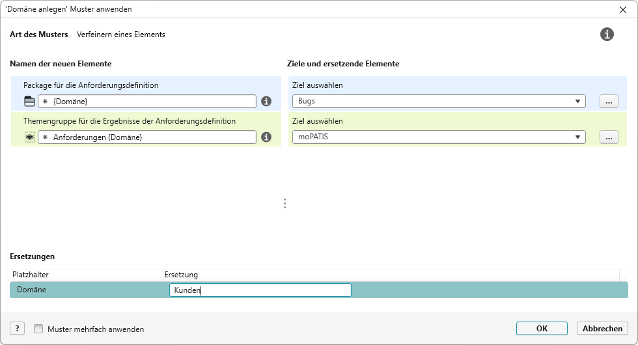
Task: Confirm the dialog with OK
Action: click(542, 329)
